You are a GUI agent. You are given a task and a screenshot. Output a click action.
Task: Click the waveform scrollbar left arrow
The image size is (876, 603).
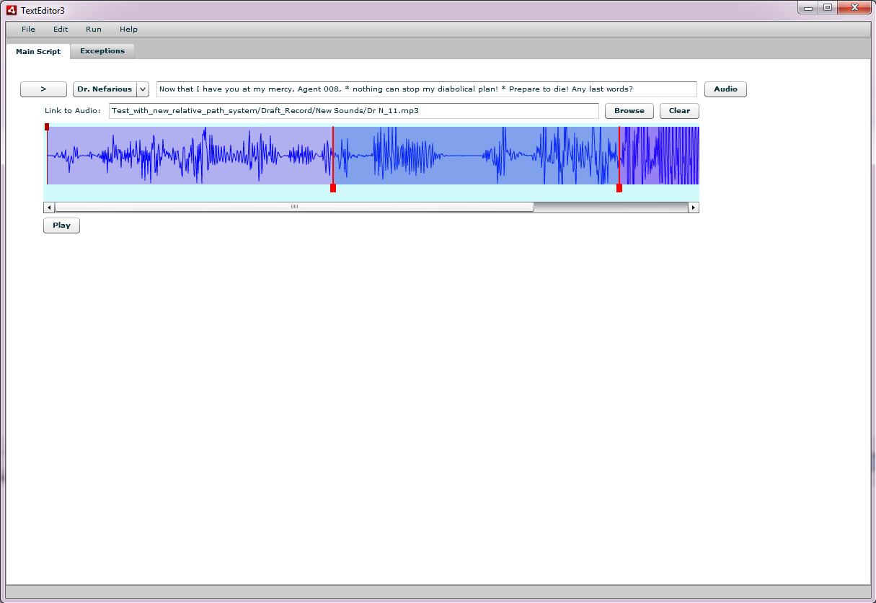49,207
